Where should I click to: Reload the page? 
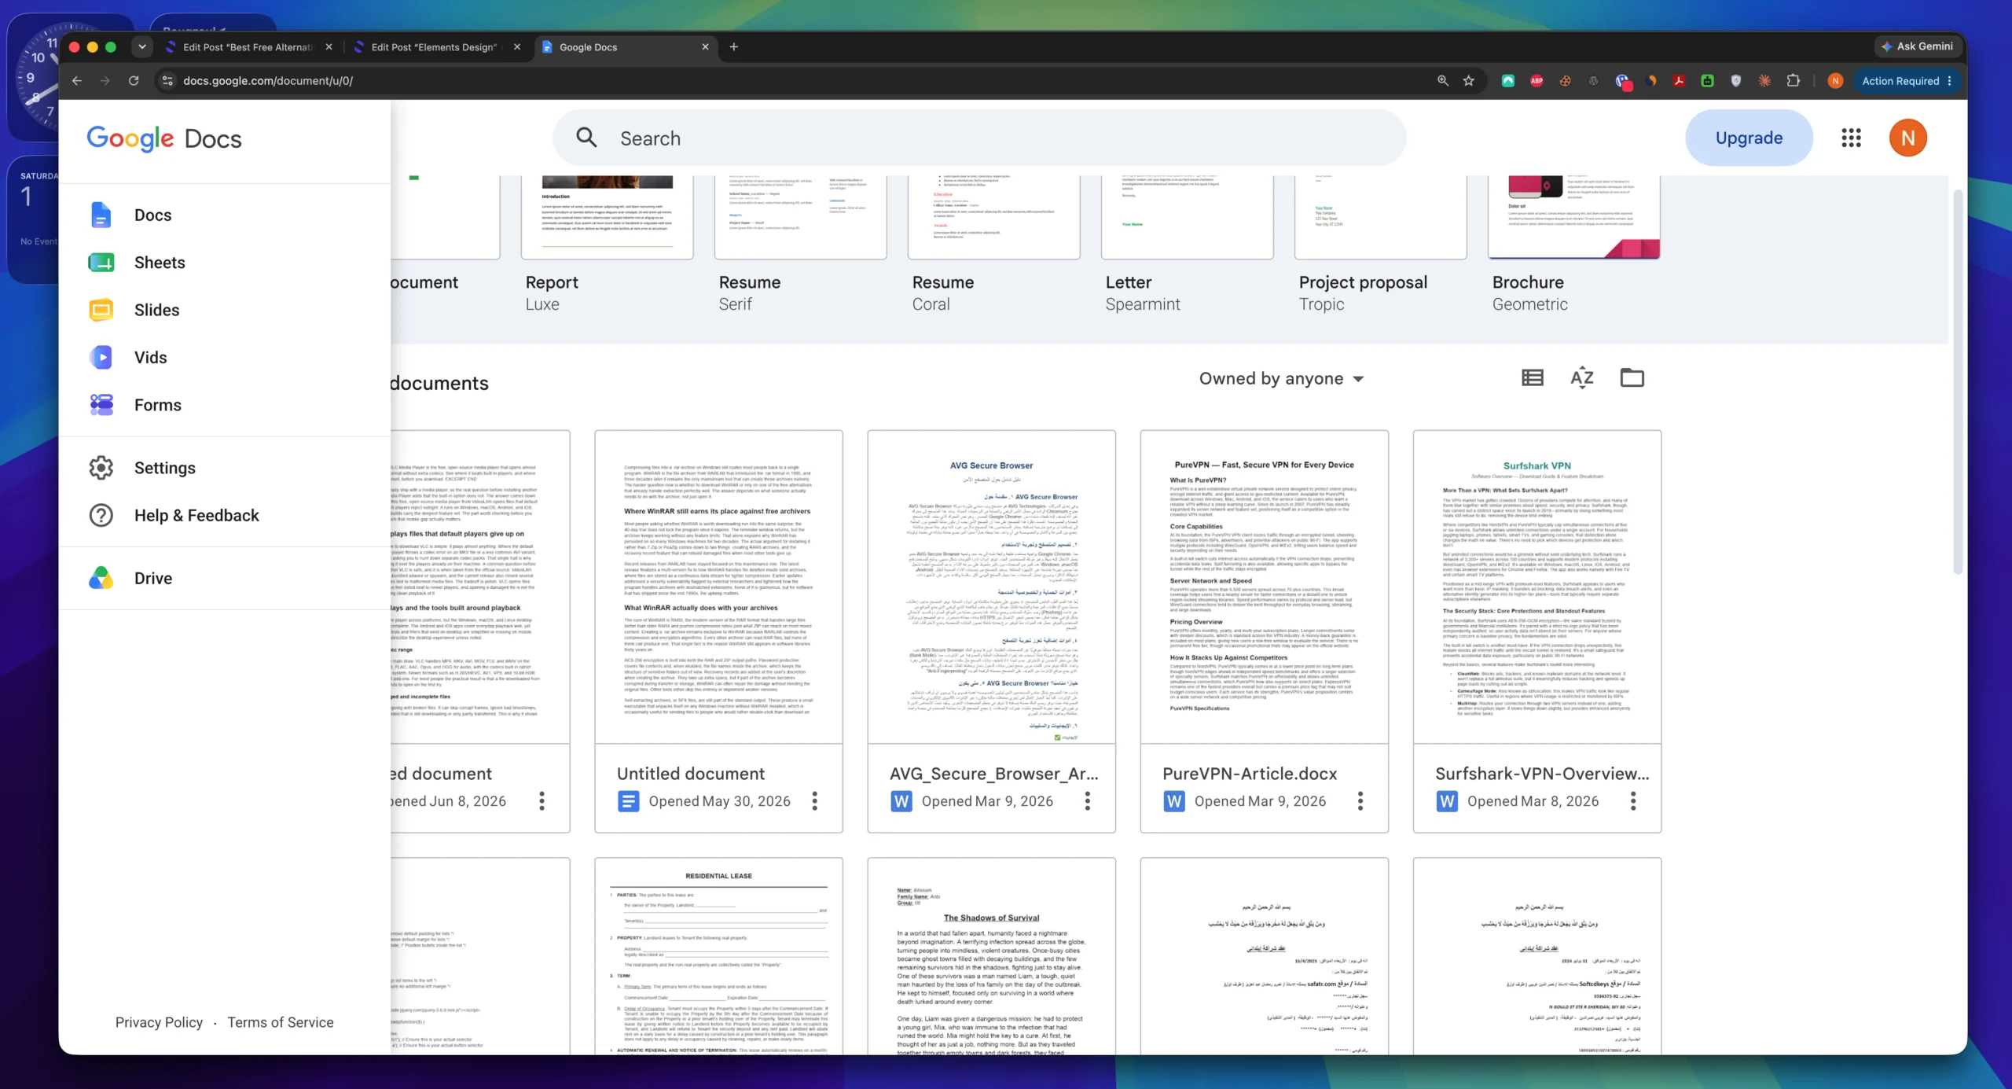134,81
